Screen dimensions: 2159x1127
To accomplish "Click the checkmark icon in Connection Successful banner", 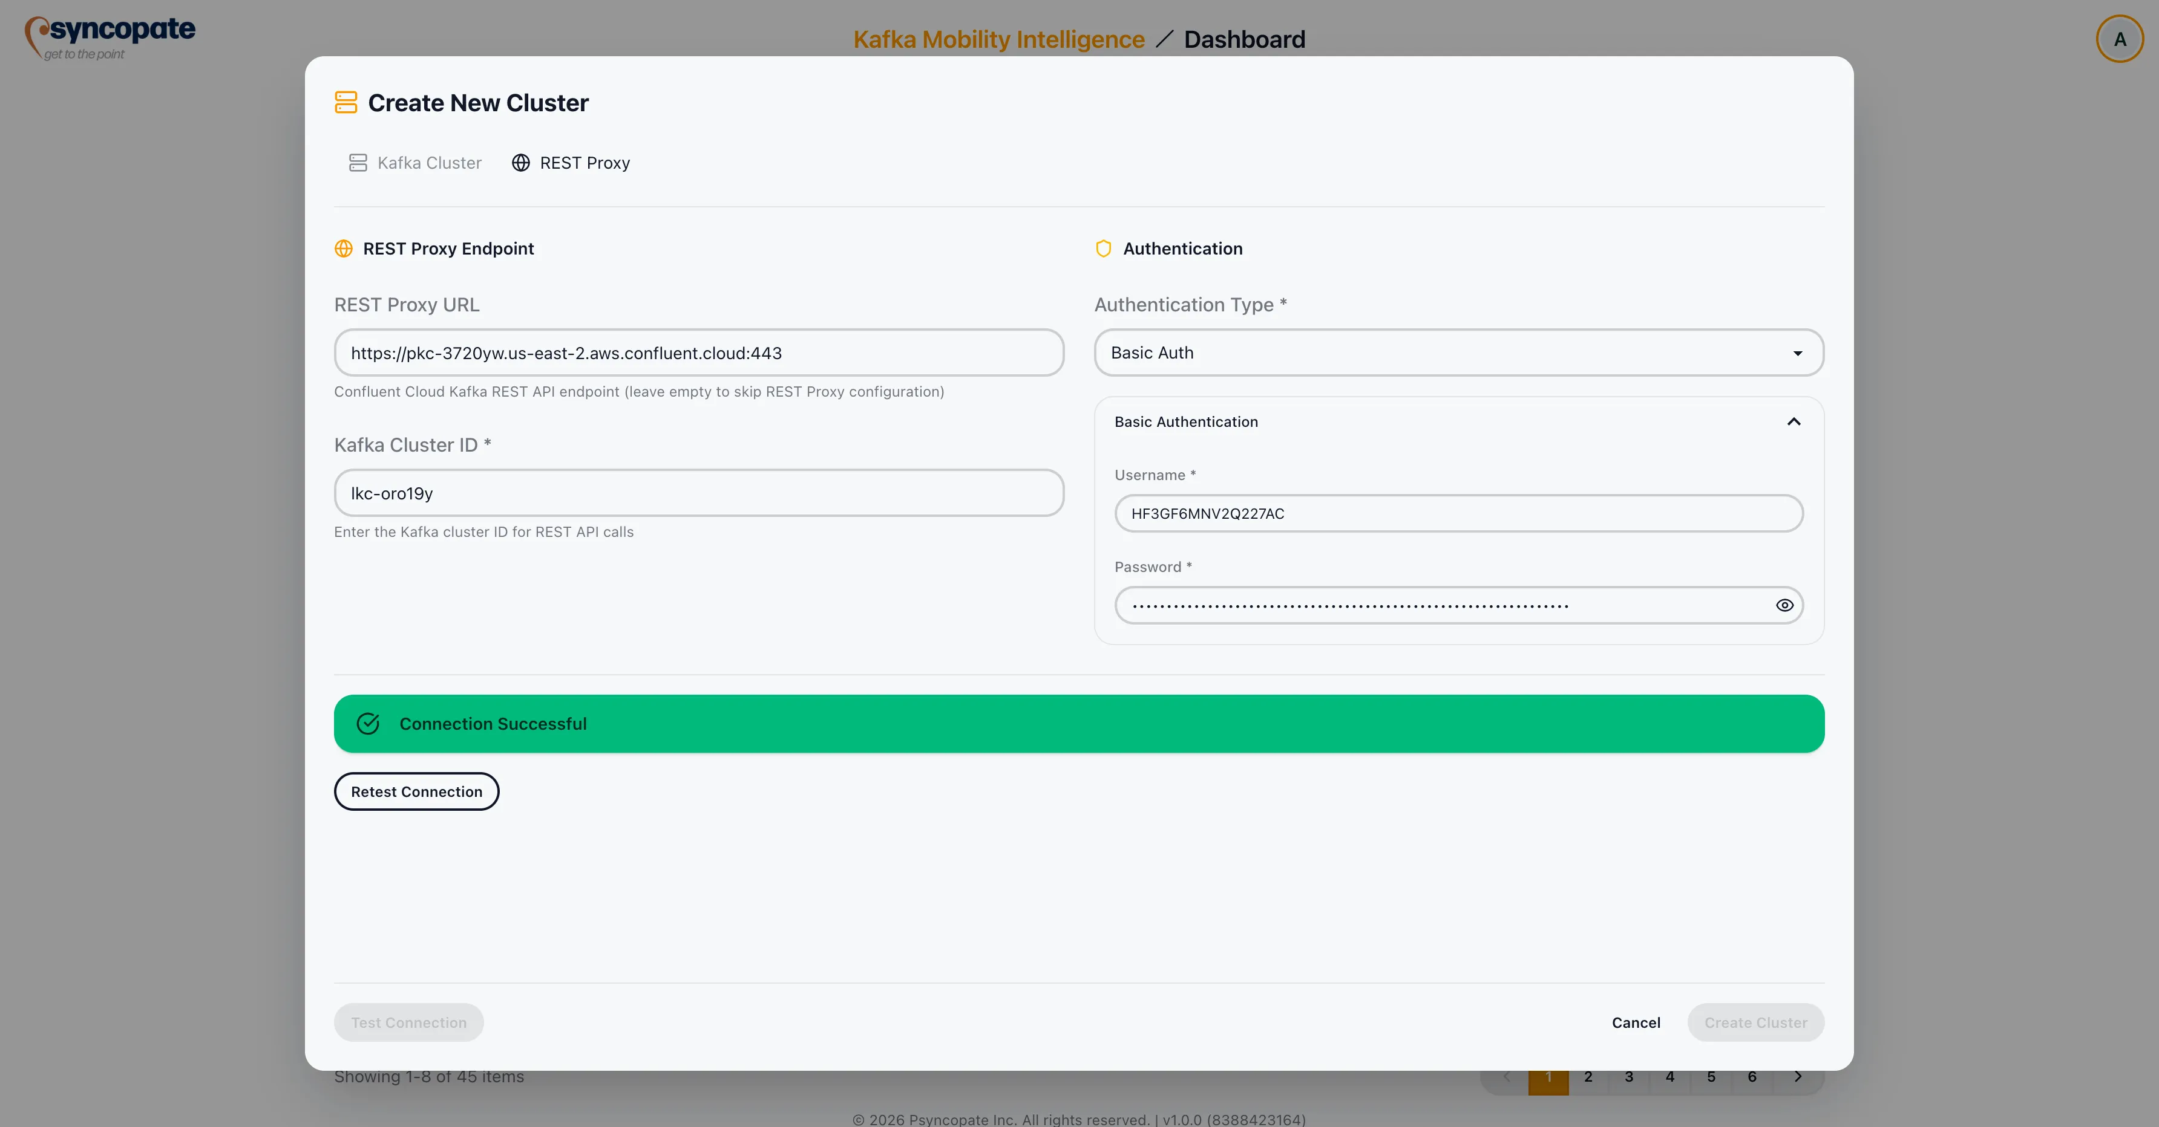I will [368, 724].
